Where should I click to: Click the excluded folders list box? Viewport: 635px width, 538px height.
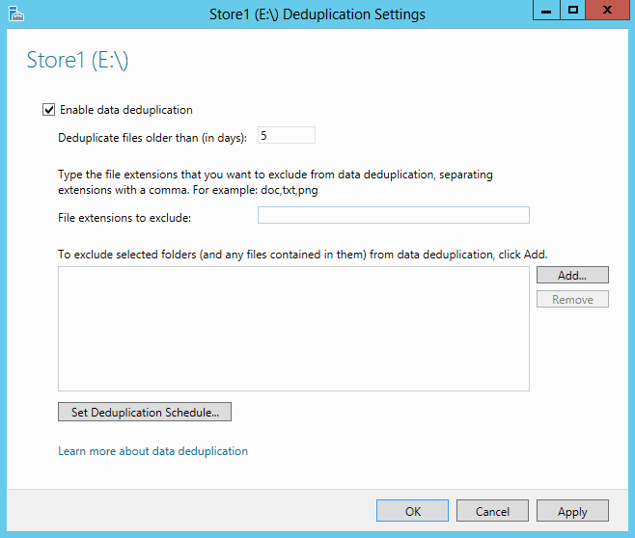coord(293,329)
